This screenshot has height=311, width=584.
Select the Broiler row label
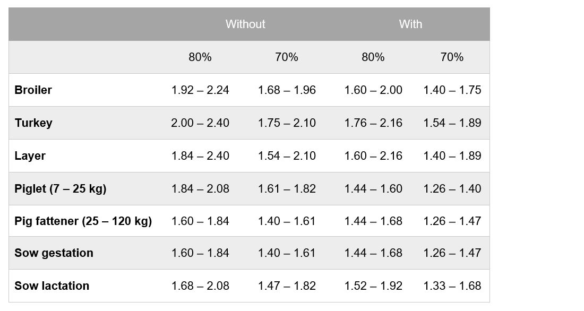click(33, 90)
